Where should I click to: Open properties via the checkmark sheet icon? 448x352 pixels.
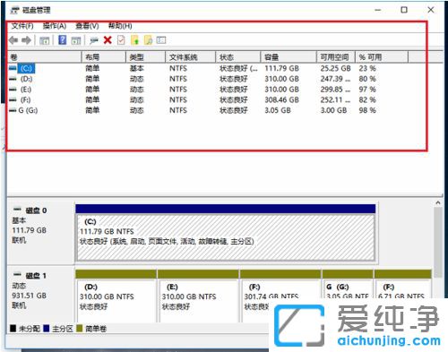pyautogui.click(x=121, y=40)
